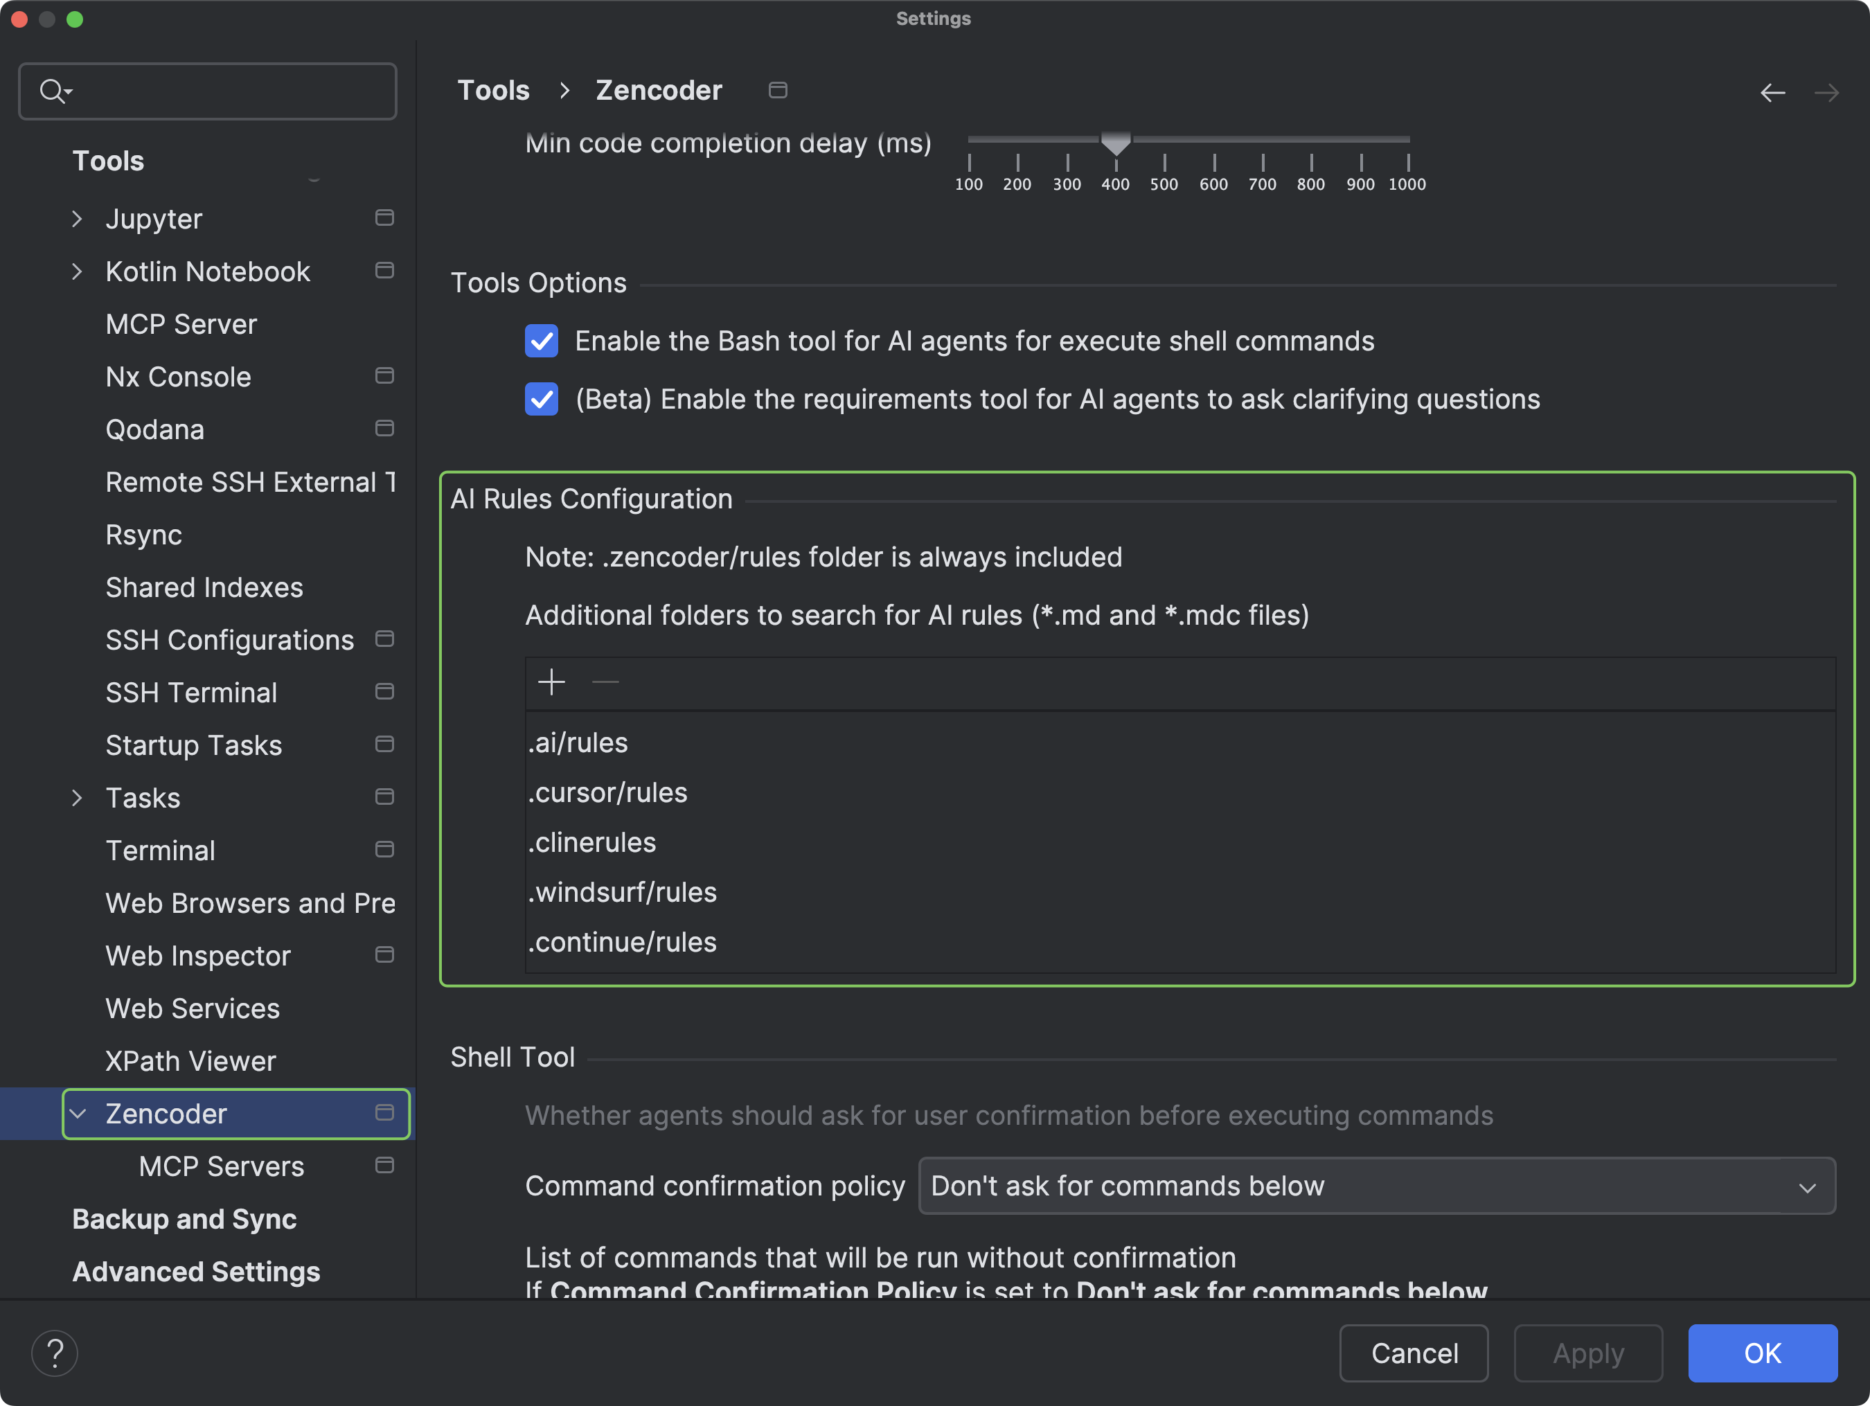Remove selected rules folder using the minus icon
This screenshot has width=1870, height=1406.
[605, 682]
